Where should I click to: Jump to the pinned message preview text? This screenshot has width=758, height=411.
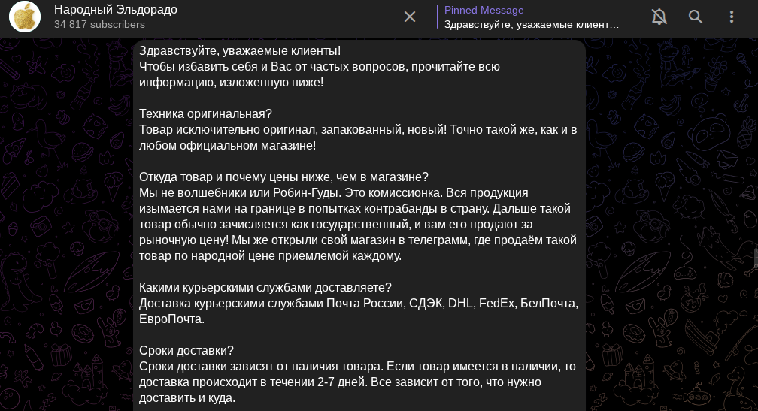pos(532,24)
